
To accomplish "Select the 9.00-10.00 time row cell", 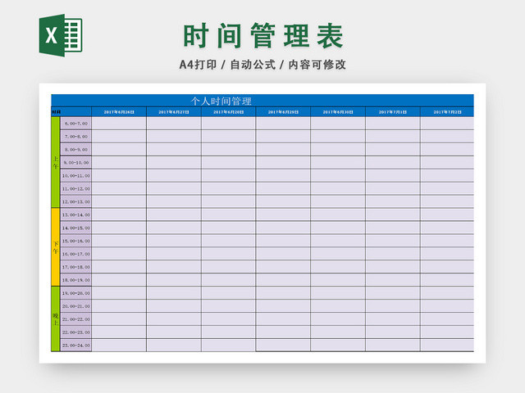I will click(76, 162).
